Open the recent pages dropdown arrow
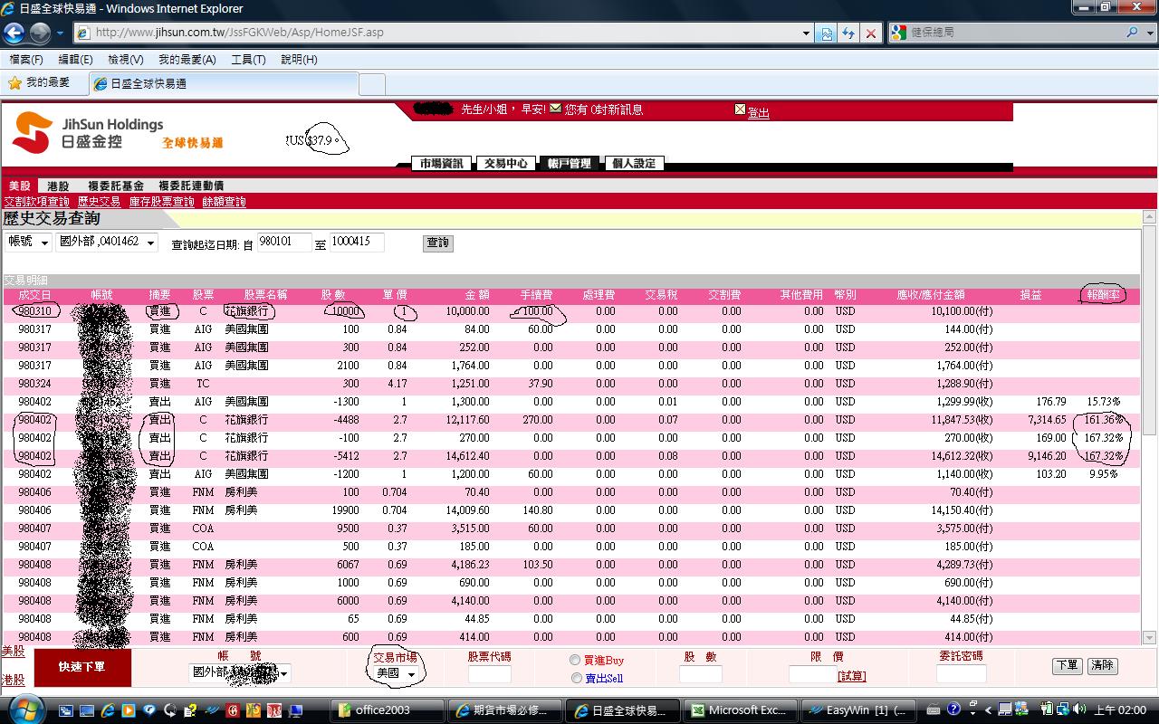Viewport: 1159px width, 724px height. pyautogui.click(x=61, y=33)
